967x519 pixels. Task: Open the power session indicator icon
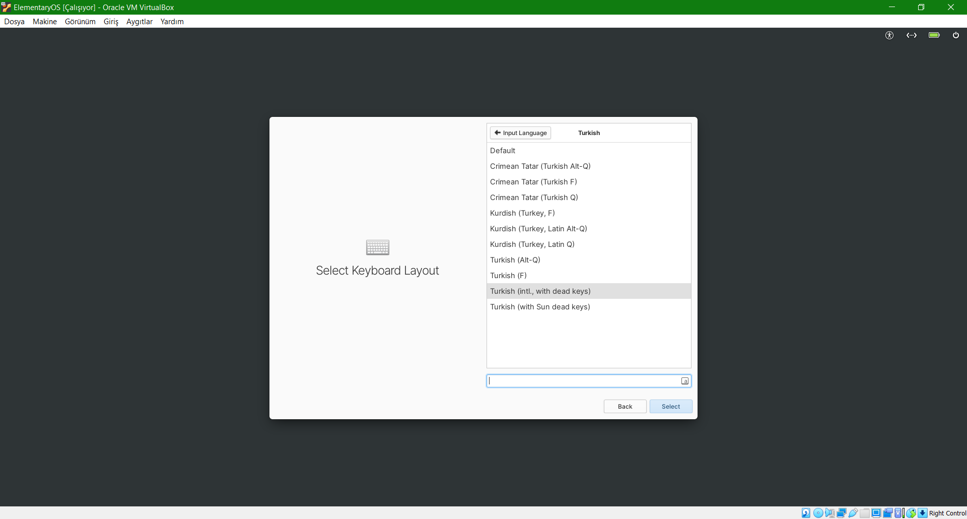pos(956,35)
